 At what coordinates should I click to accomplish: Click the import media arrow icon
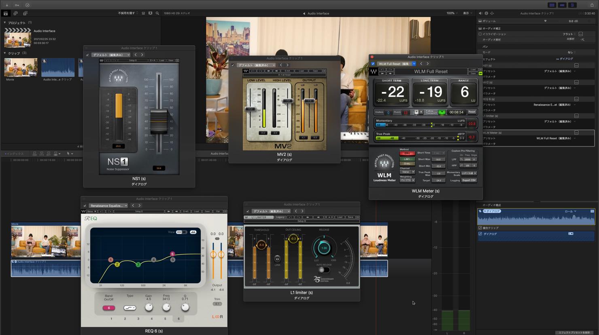[x=7, y=5]
